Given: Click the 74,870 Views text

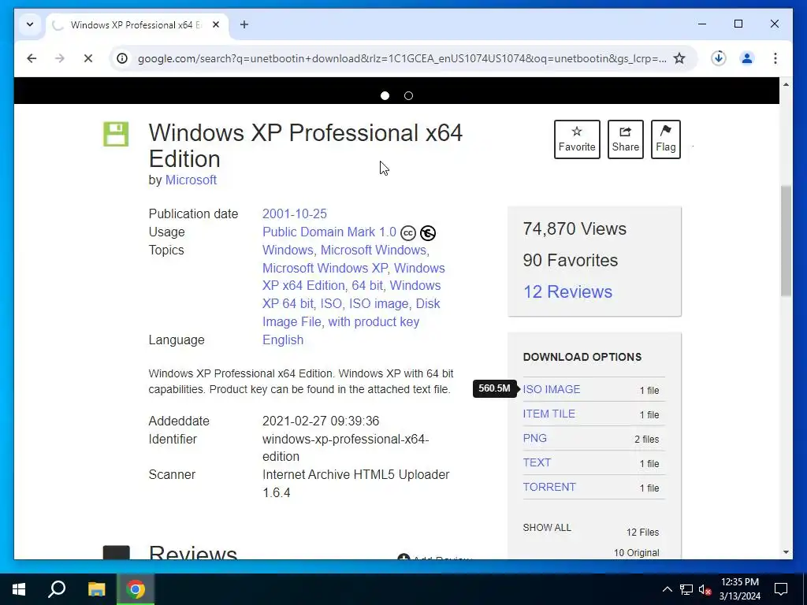Looking at the screenshot, I should point(575,229).
